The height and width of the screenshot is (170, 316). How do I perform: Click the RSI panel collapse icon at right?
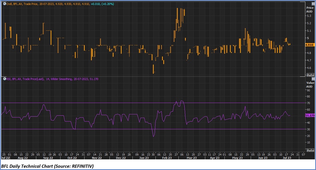click(313, 79)
